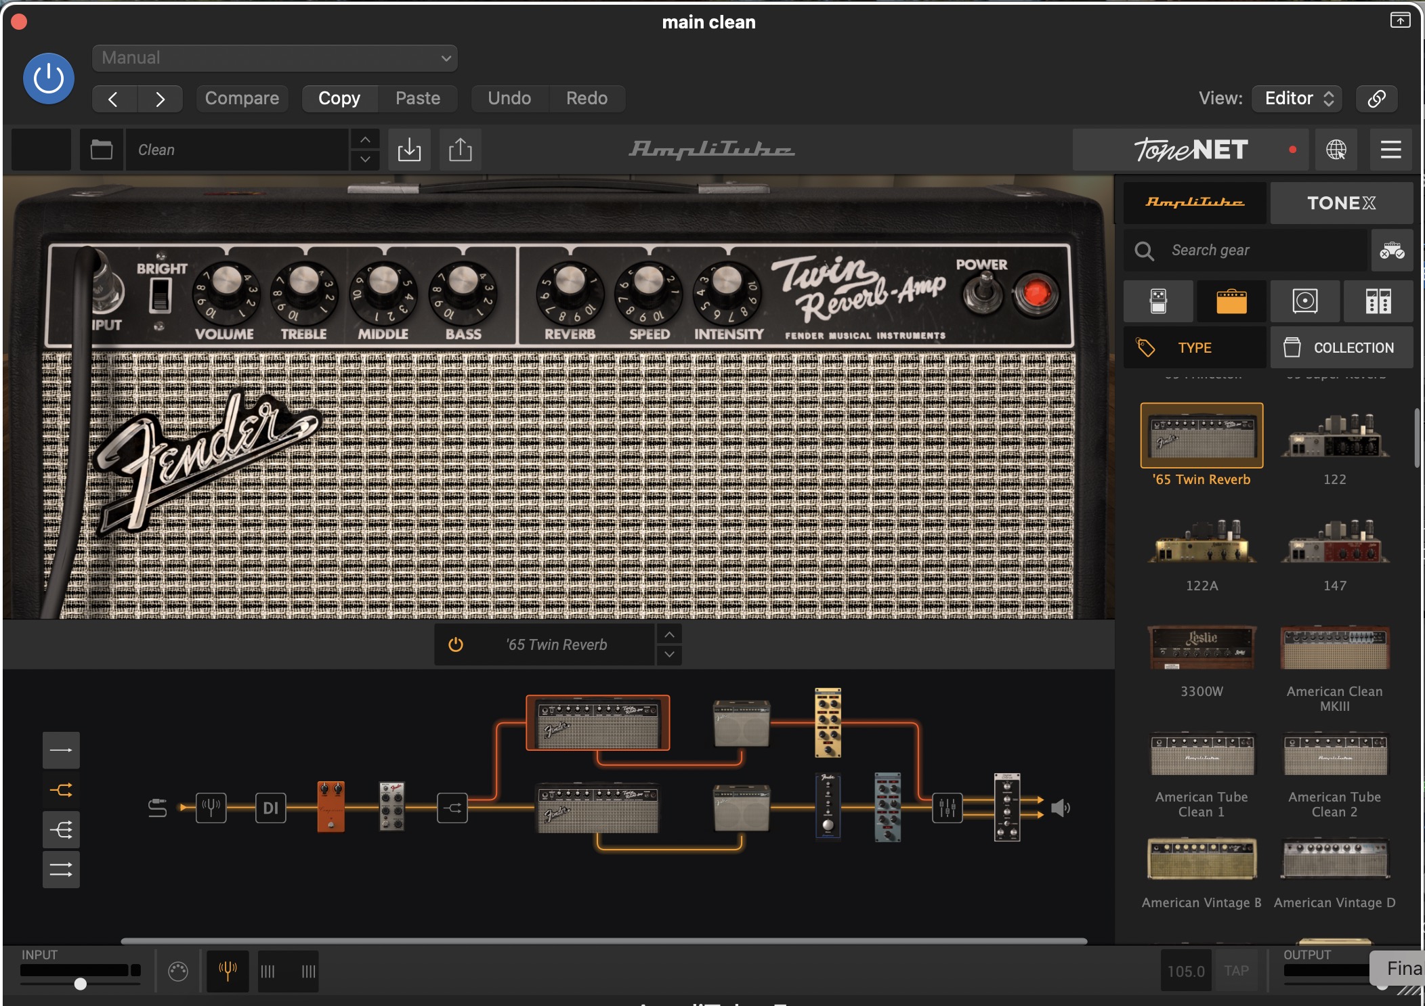Choose the active orange split routing layout

[61, 790]
